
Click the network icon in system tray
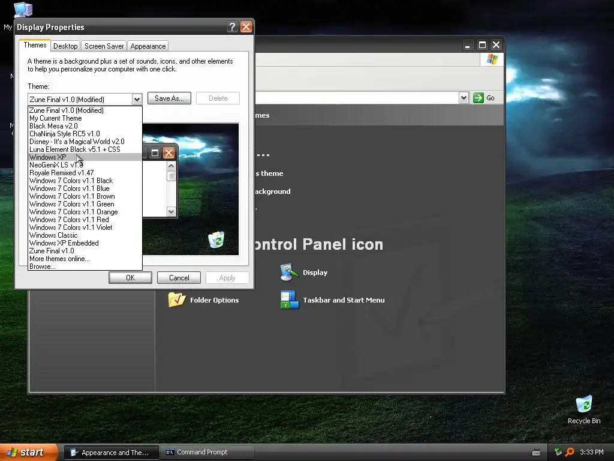[558, 452]
